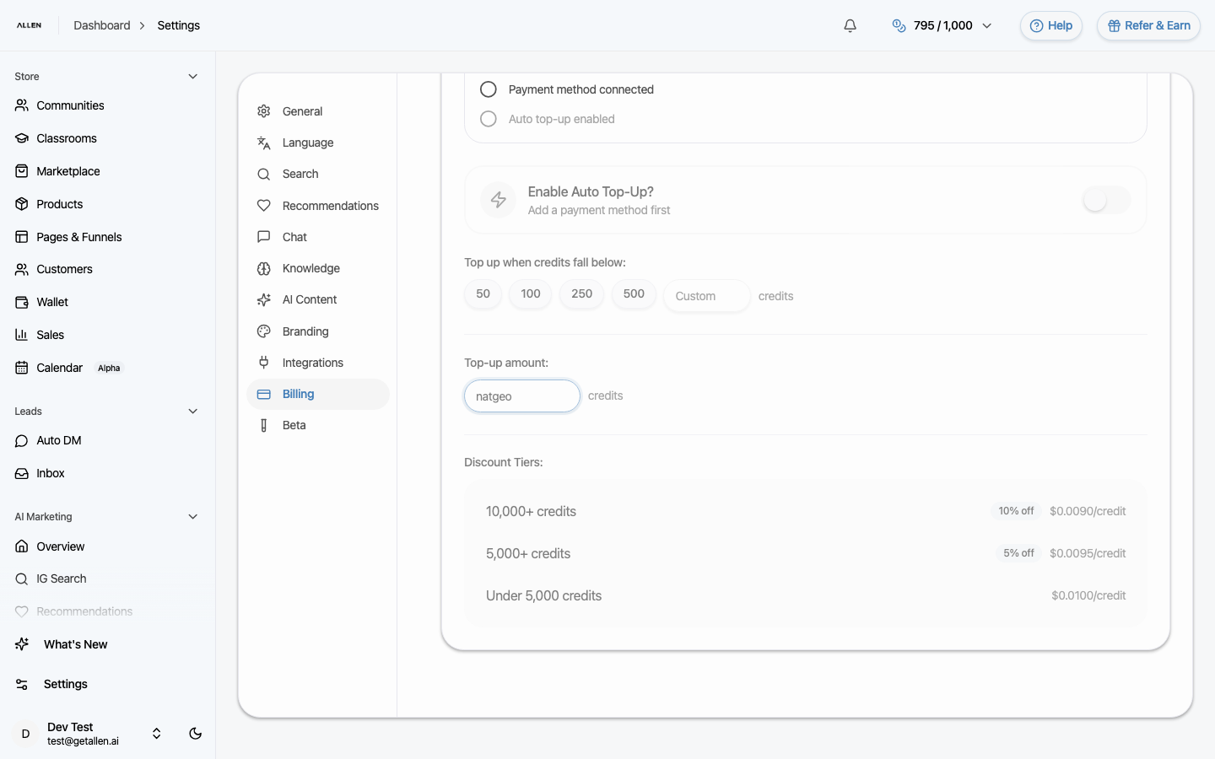Click the Chat bubble icon
Screen dimensions: 1215x759
[x=264, y=236]
